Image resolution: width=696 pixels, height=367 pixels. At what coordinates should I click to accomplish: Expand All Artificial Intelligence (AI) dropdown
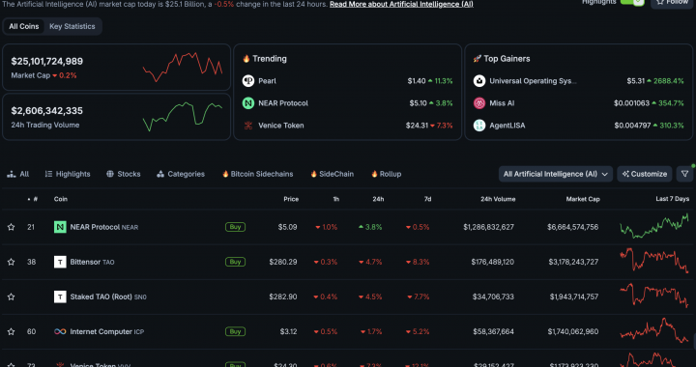pos(555,174)
